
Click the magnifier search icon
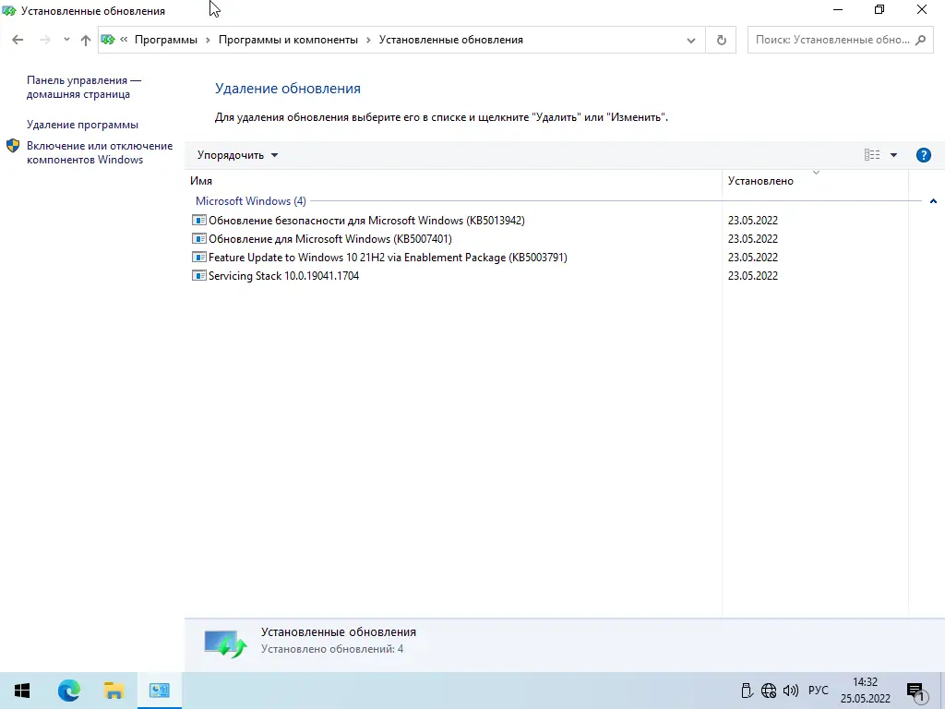920,40
